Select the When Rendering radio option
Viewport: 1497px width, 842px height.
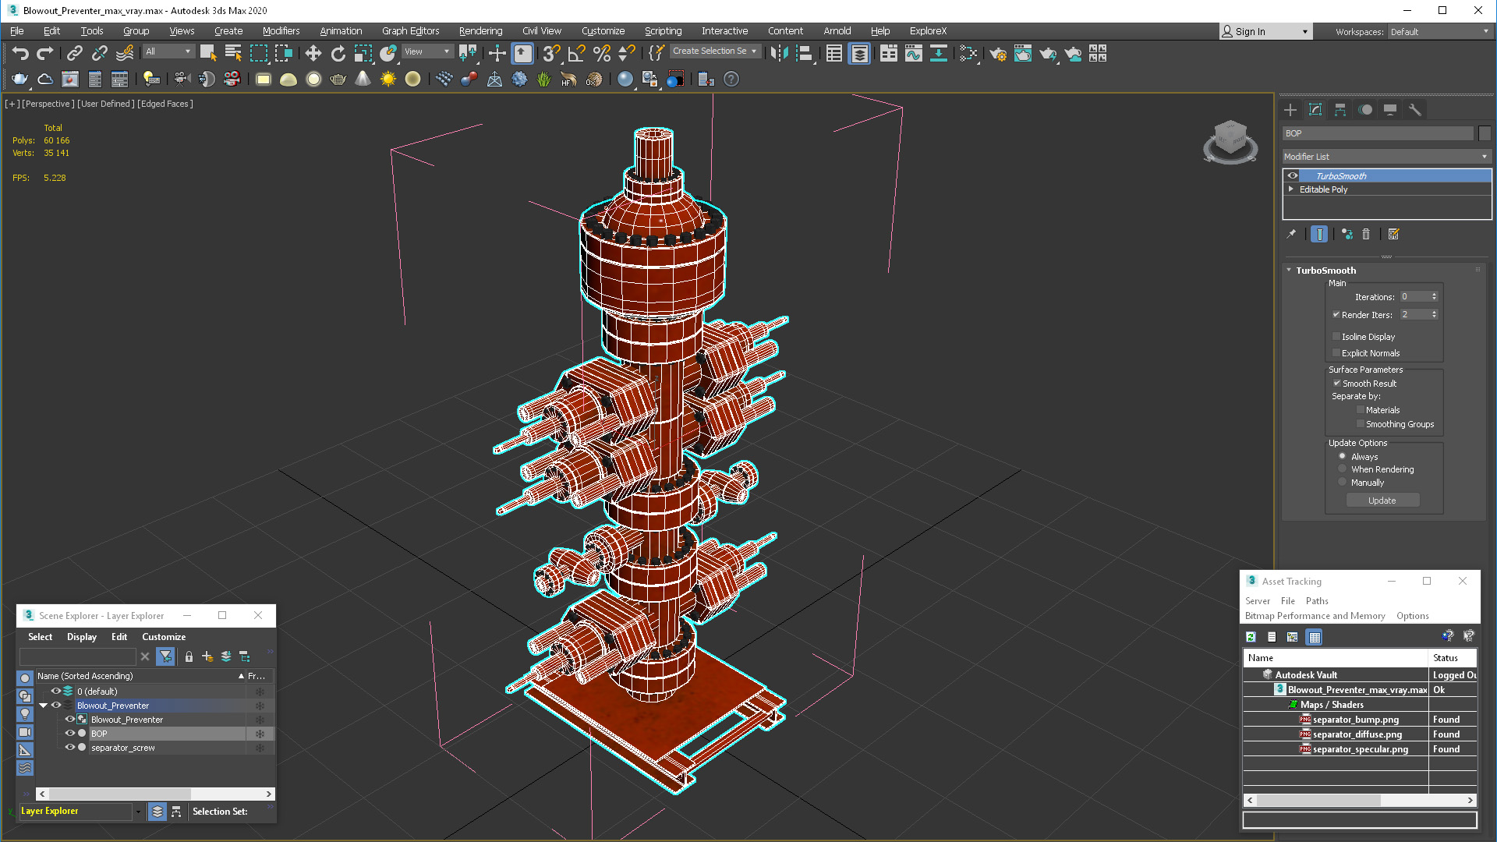coord(1342,469)
